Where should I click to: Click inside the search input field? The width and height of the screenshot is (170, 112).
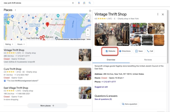[x=37, y=3]
